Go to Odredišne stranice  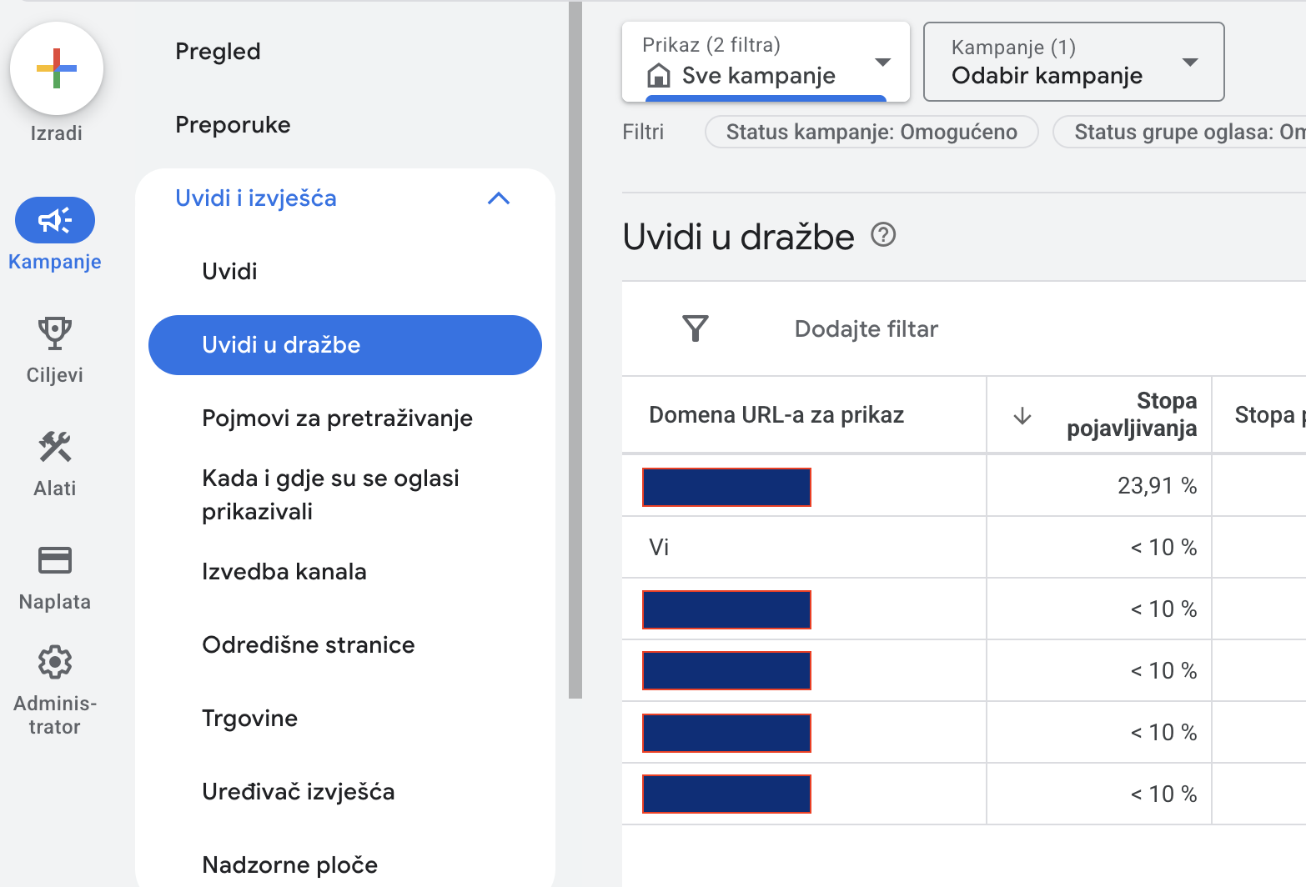tap(308, 645)
